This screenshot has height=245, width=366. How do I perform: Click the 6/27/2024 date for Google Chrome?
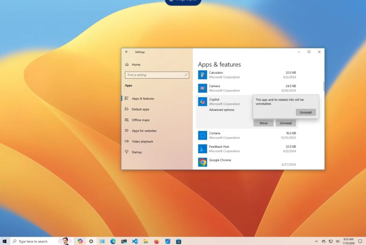pos(289,165)
